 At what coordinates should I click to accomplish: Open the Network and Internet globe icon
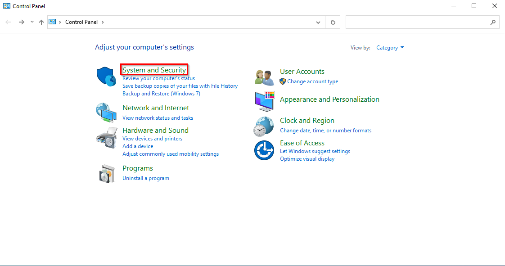(x=106, y=113)
